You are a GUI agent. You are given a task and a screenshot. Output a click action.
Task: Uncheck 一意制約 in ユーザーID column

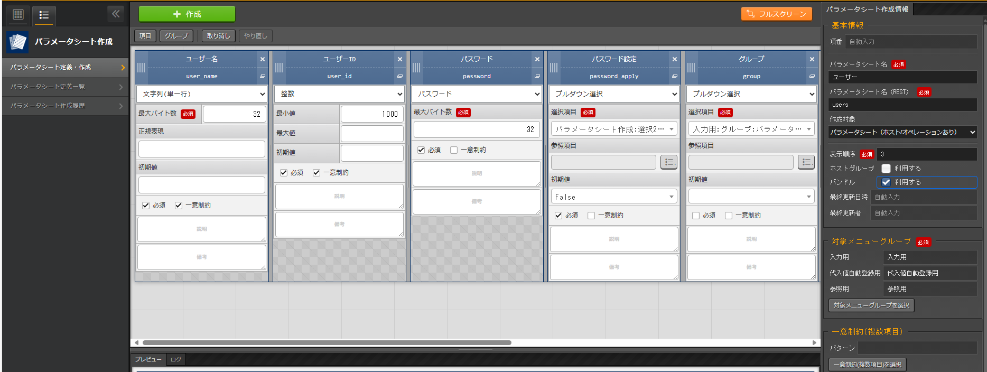tap(316, 173)
